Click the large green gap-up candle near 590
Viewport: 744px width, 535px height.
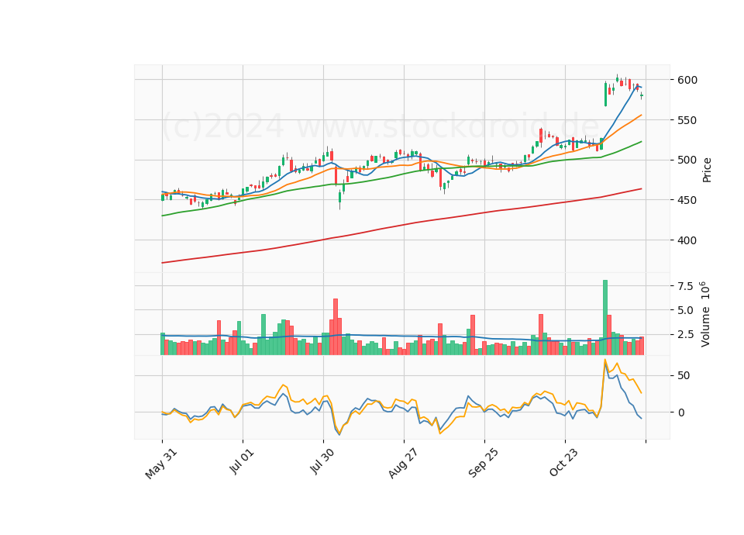pyautogui.click(x=605, y=94)
